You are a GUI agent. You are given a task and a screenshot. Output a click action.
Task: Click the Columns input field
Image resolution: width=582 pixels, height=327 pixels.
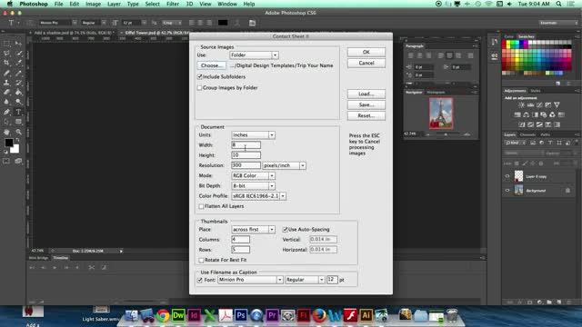point(240,240)
